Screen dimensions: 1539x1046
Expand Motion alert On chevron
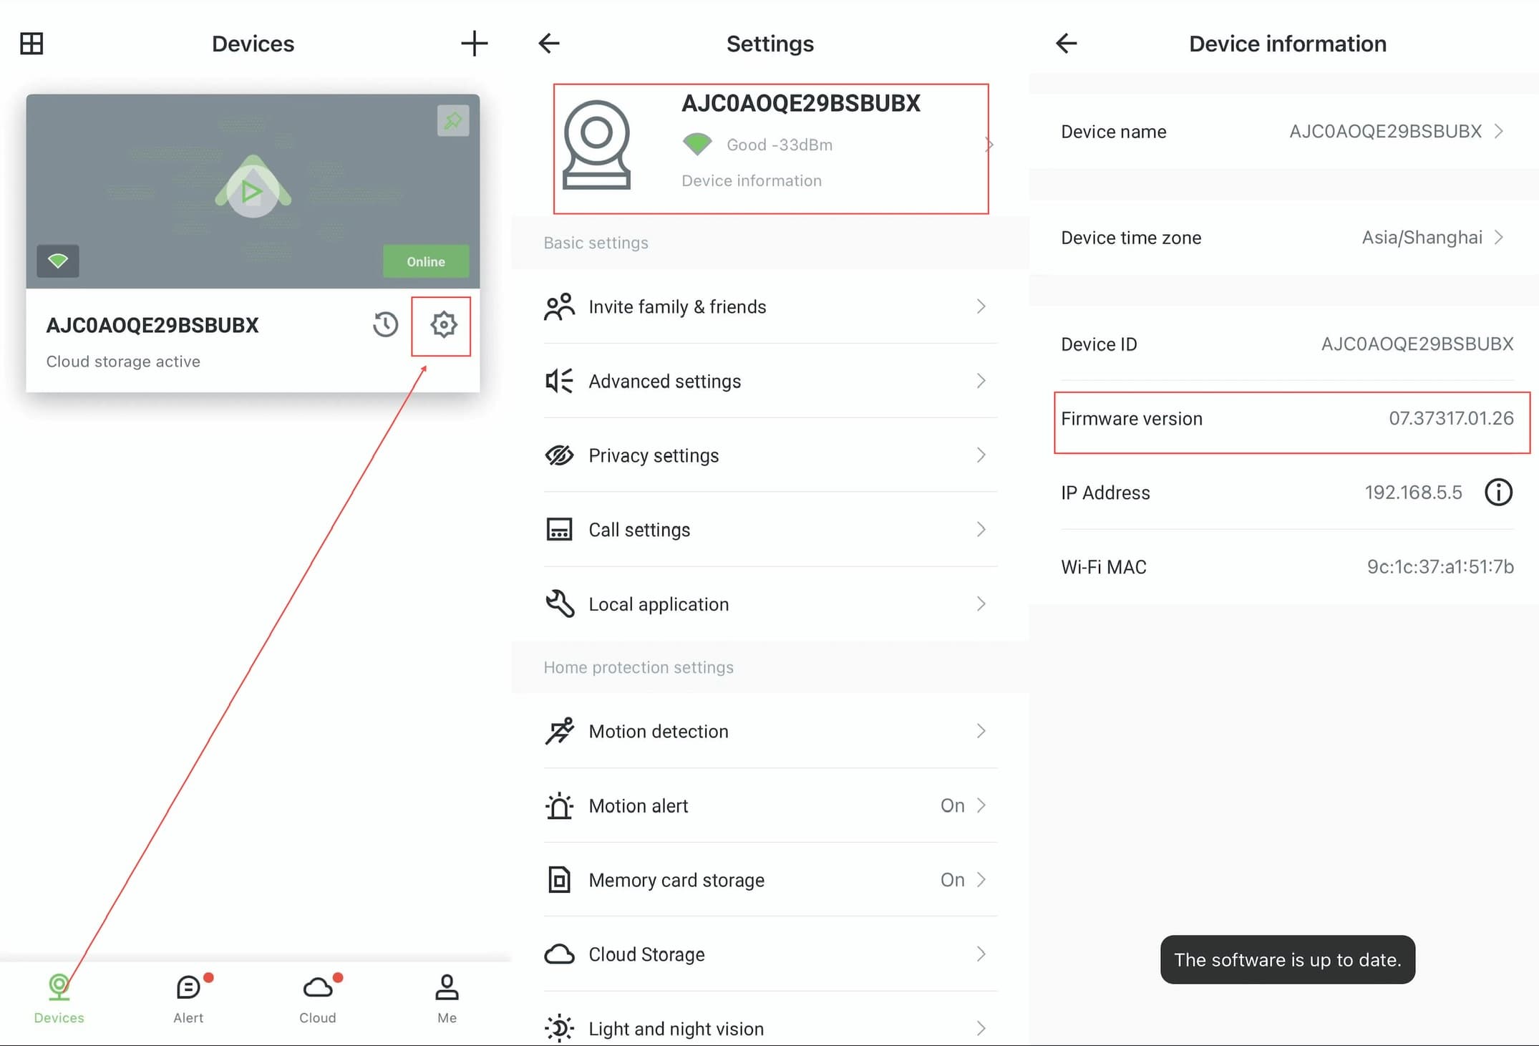point(981,805)
